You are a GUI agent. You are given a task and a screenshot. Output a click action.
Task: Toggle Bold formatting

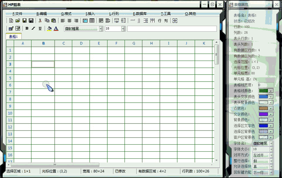pos(27,28)
